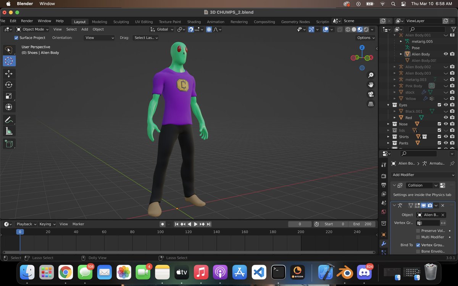Switch perspective/orthographic with grid icon

[x=370, y=104]
